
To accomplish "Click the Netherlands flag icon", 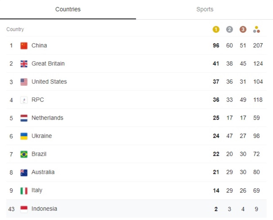I will pos(24,118).
